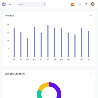The image size is (98, 98).
Task: Open the user avatar profile menu
Action: tap(92, 4)
